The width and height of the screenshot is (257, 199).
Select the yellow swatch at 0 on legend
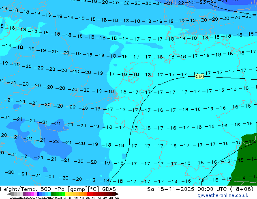pyautogui.click(x=66, y=194)
